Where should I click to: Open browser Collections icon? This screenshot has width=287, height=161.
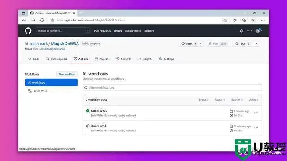click(244, 20)
